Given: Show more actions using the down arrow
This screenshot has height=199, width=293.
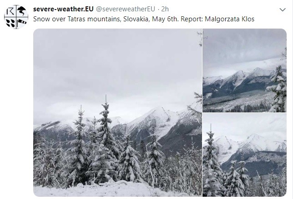Looking at the screenshot, I should coord(283,10).
